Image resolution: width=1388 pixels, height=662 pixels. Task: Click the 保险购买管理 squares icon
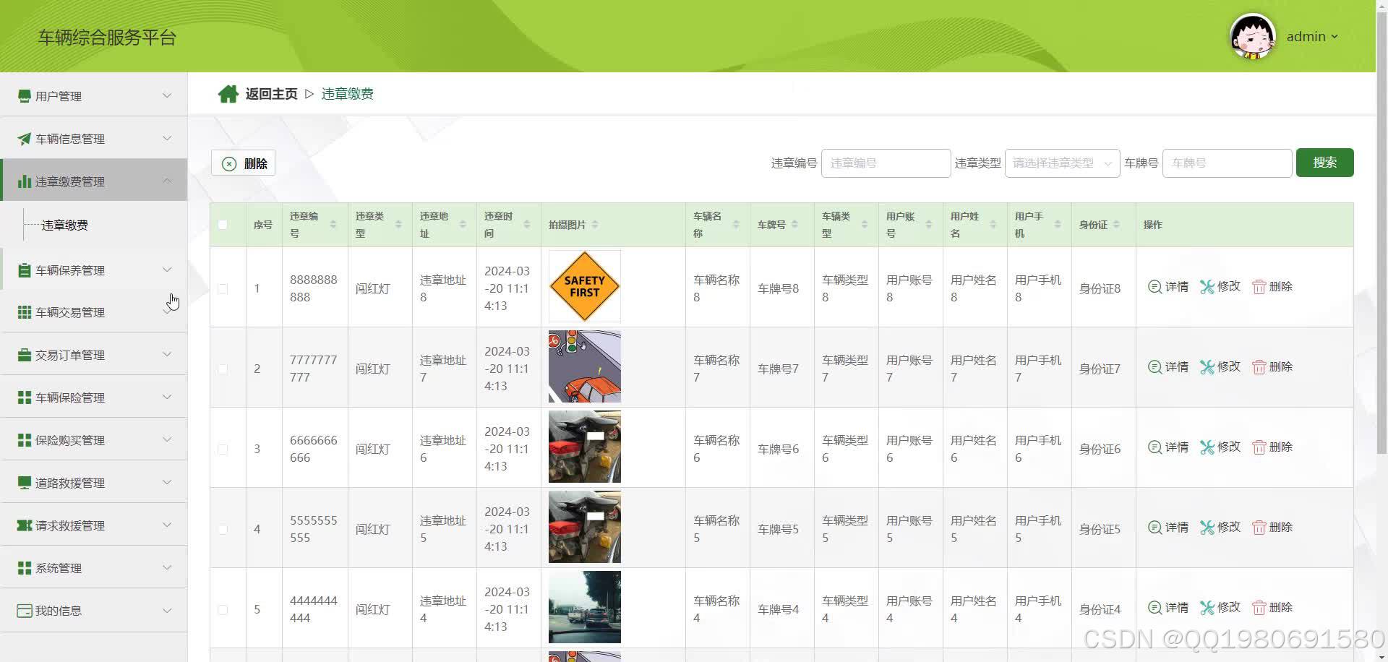tap(24, 440)
